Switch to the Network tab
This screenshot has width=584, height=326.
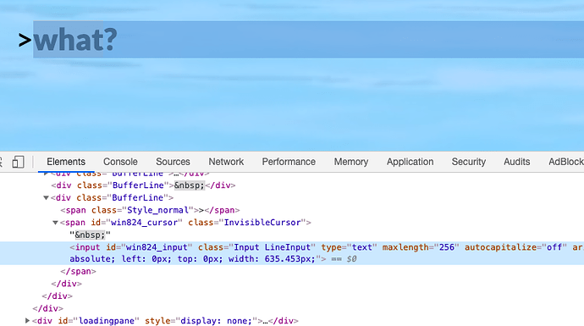point(226,162)
